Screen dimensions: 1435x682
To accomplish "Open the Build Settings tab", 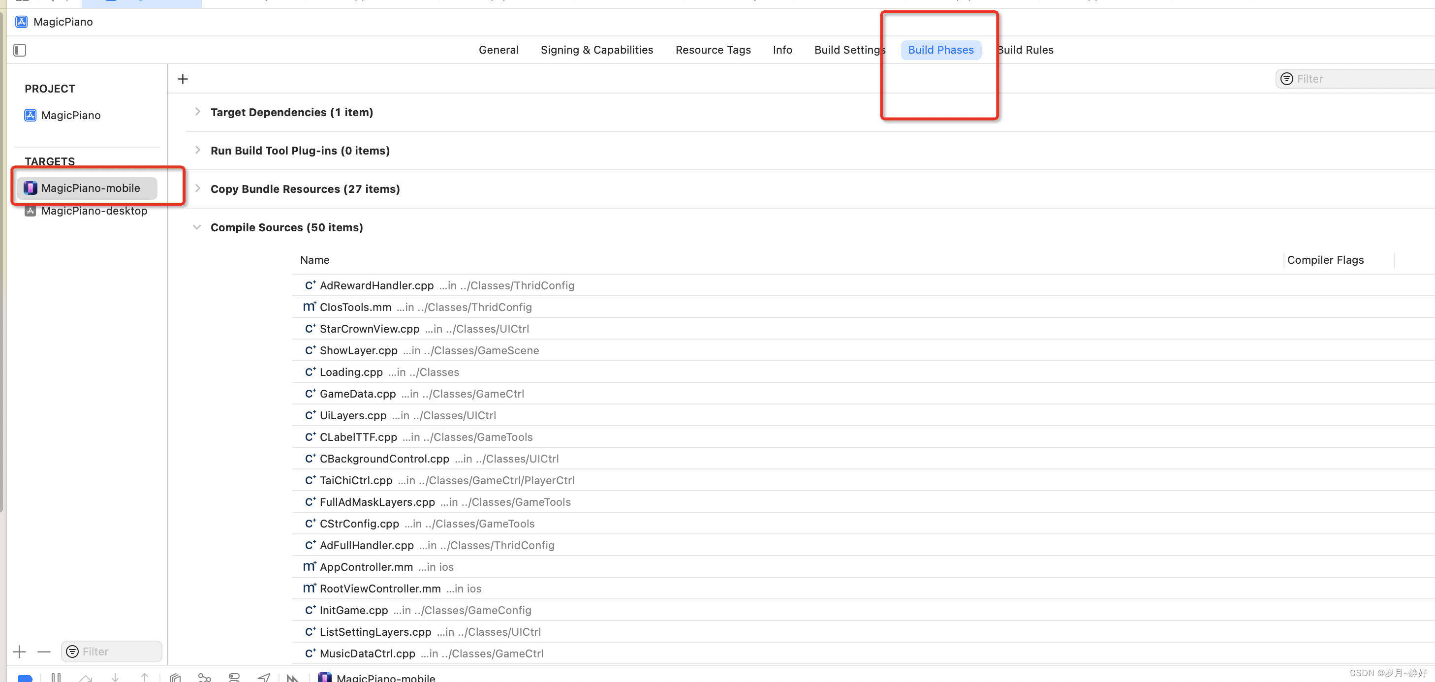I will pyautogui.click(x=849, y=50).
